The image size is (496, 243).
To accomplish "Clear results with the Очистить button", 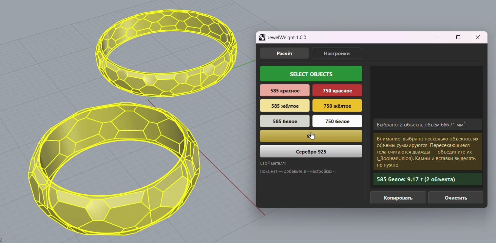I will tap(456, 198).
